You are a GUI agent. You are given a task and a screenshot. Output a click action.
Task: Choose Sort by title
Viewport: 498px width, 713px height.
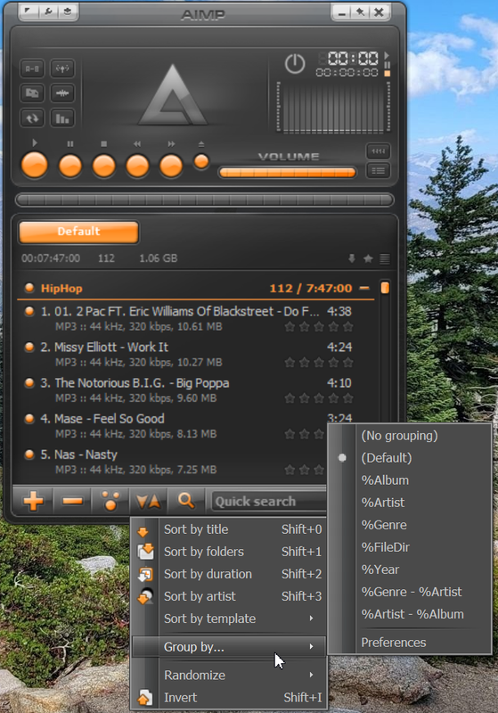click(x=229, y=529)
